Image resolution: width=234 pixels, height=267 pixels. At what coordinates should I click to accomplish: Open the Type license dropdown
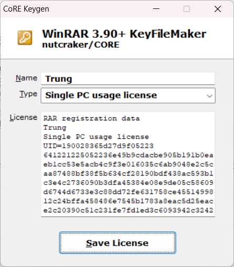pyautogui.click(x=128, y=96)
